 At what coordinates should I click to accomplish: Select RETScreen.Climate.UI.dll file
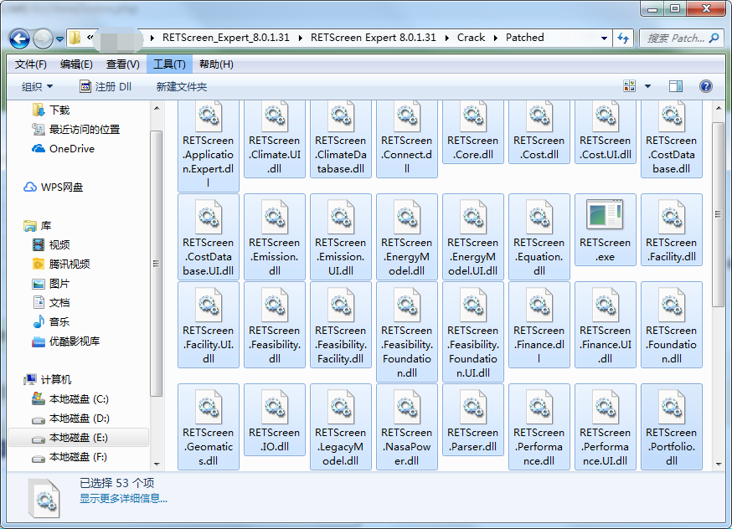(x=275, y=139)
